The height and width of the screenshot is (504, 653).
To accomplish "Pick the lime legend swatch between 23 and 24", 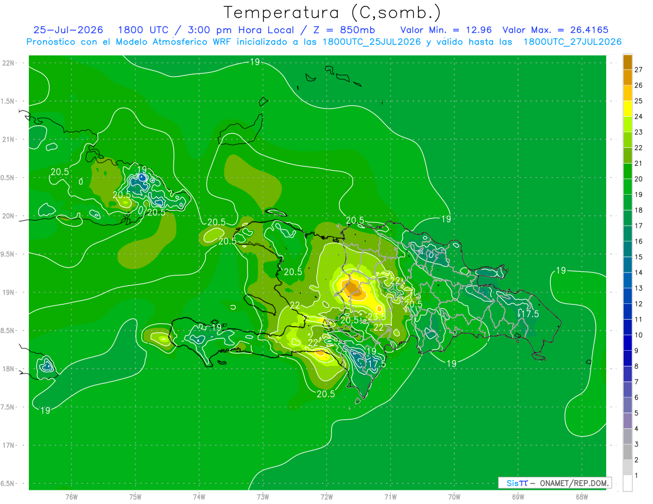I will pos(627,125).
